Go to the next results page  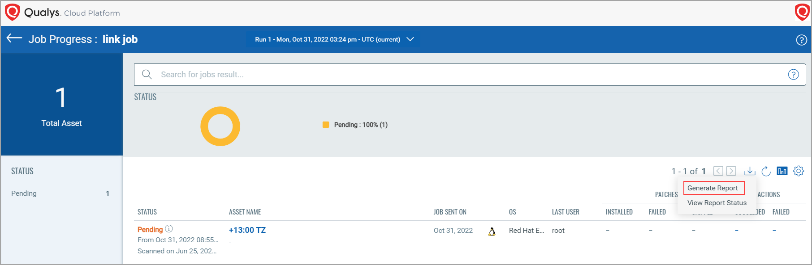coord(731,171)
